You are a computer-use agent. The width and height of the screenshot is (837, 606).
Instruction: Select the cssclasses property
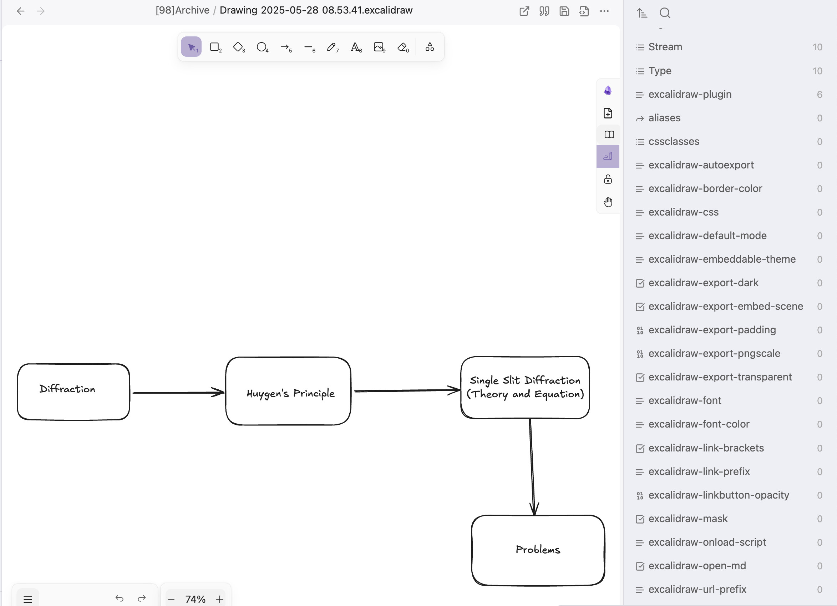(x=729, y=141)
